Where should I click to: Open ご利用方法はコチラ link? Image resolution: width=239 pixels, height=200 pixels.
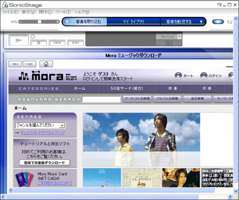pos(55,183)
